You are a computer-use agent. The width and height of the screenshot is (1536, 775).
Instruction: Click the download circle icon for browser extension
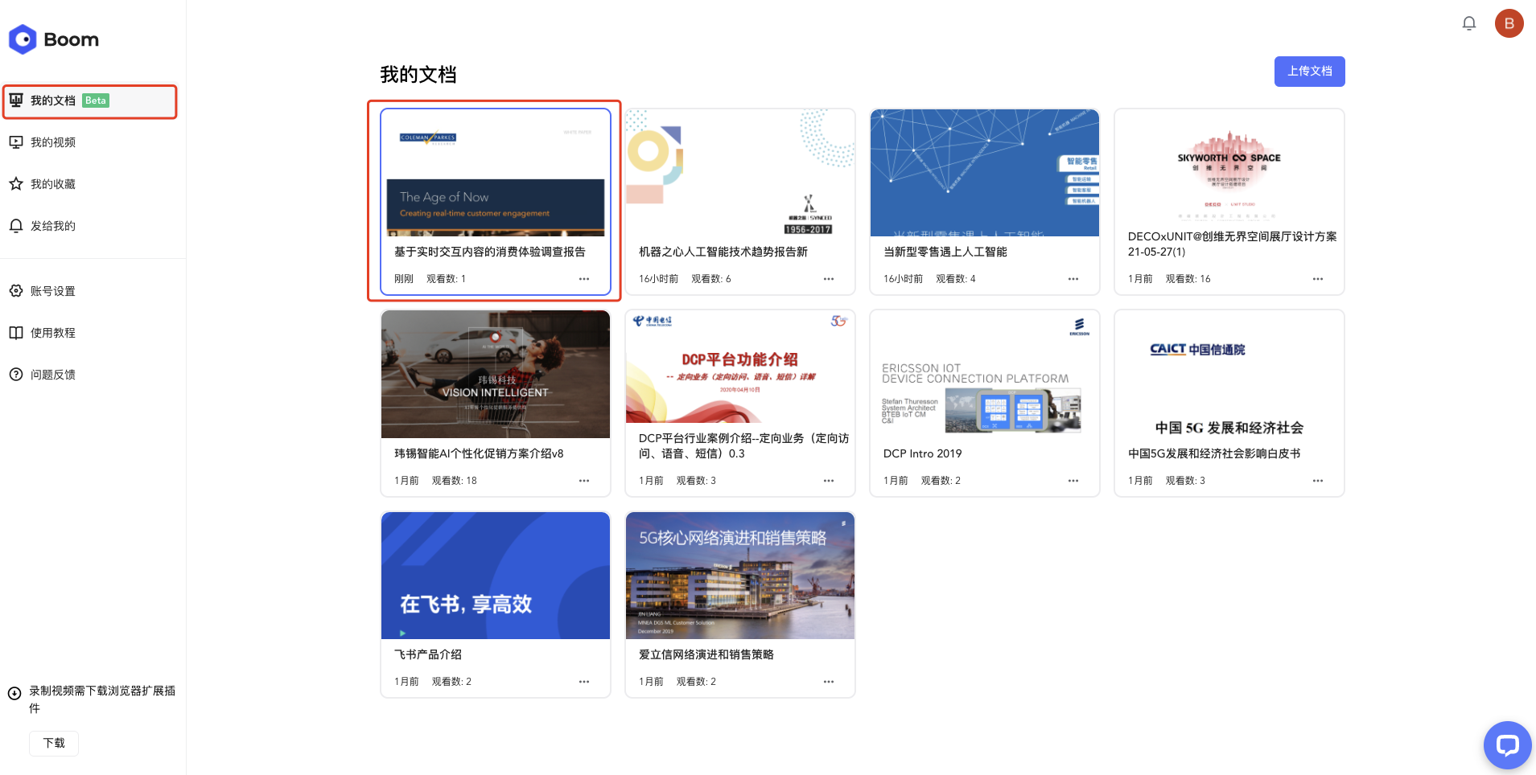pos(14,693)
